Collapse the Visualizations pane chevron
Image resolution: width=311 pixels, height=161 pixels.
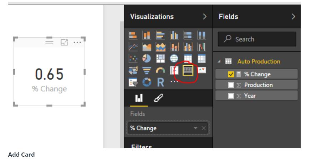click(205, 17)
